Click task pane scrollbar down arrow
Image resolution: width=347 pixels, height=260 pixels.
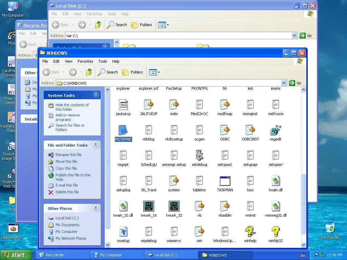coord(107,245)
